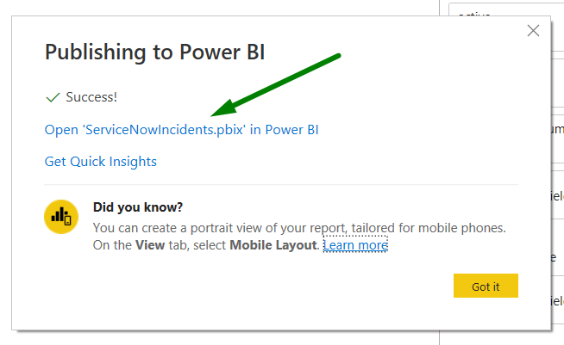This screenshot has height=345, width=564.
Task: Click the 'On the' text before View
Action: (110, 245)
